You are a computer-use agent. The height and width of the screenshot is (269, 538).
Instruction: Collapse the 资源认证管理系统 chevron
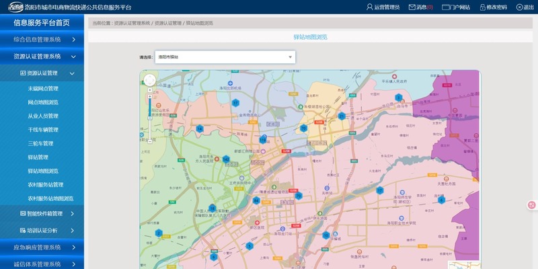(x=73, y=56)
